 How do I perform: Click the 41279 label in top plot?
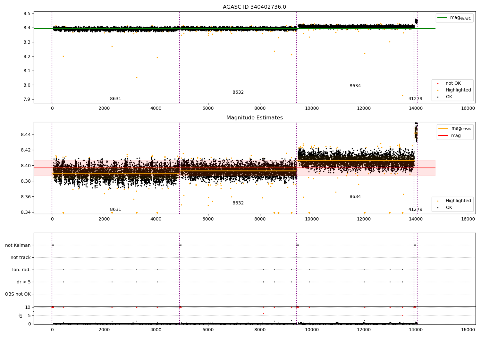415,99
